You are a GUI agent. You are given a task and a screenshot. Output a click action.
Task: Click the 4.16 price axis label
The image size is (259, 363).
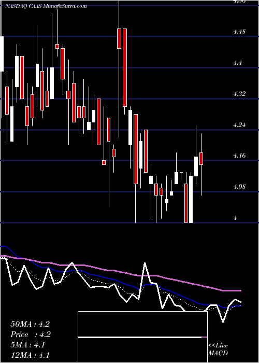[239, 156]
